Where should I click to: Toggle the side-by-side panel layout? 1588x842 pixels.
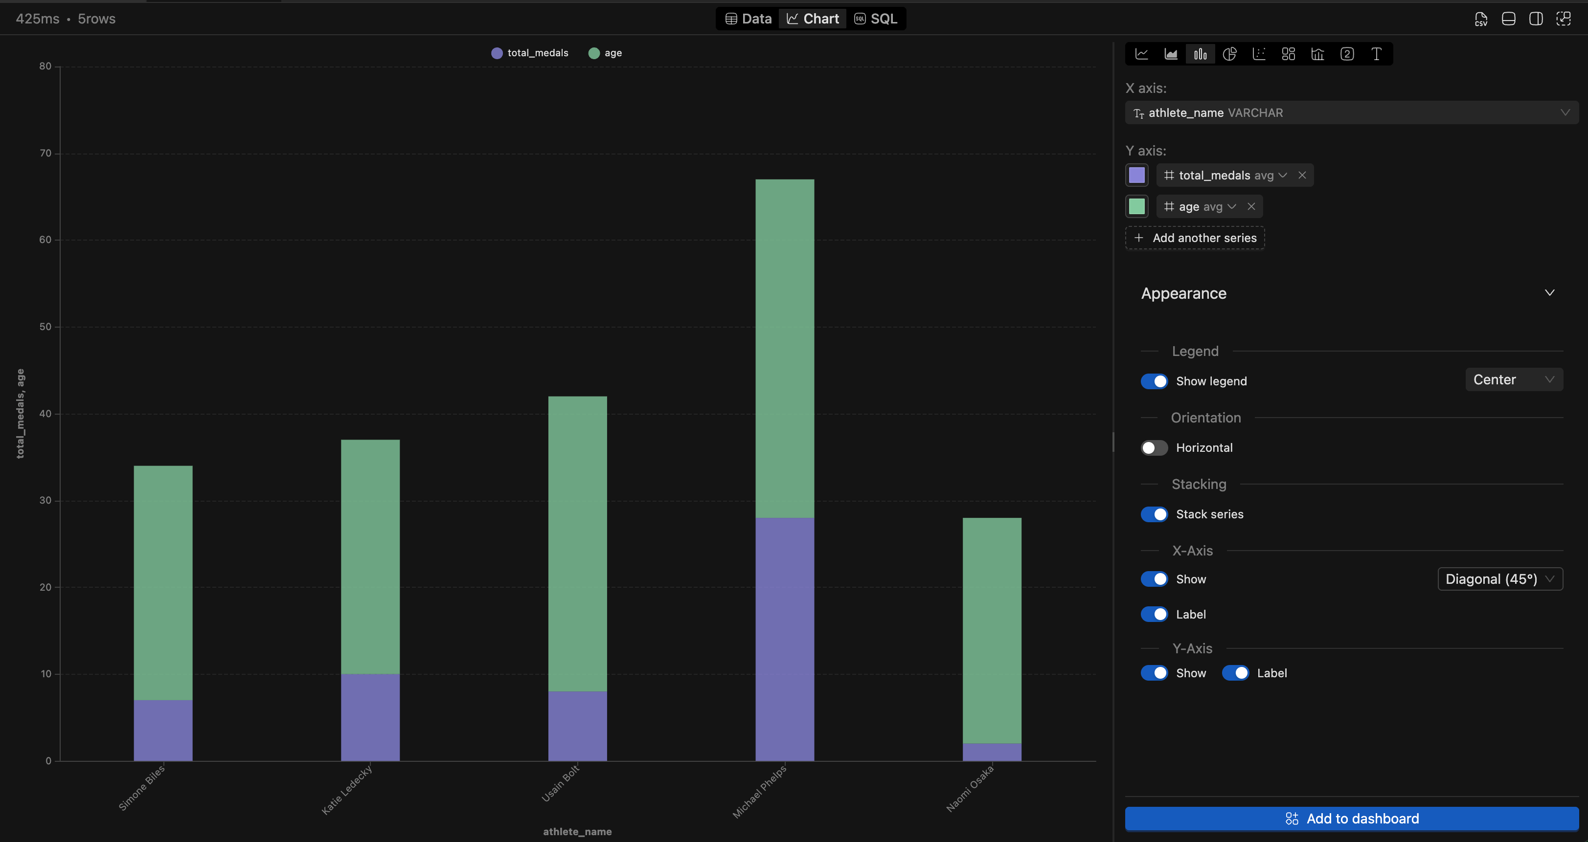[x=1536, y=19]
